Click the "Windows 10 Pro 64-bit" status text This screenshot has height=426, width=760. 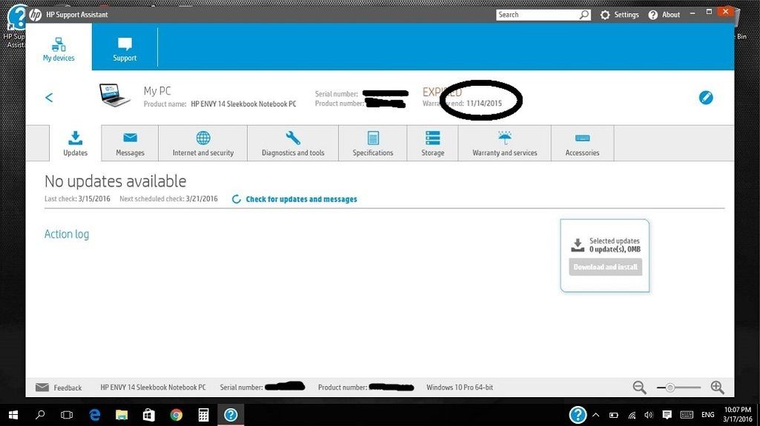click(x=459, y=387)
